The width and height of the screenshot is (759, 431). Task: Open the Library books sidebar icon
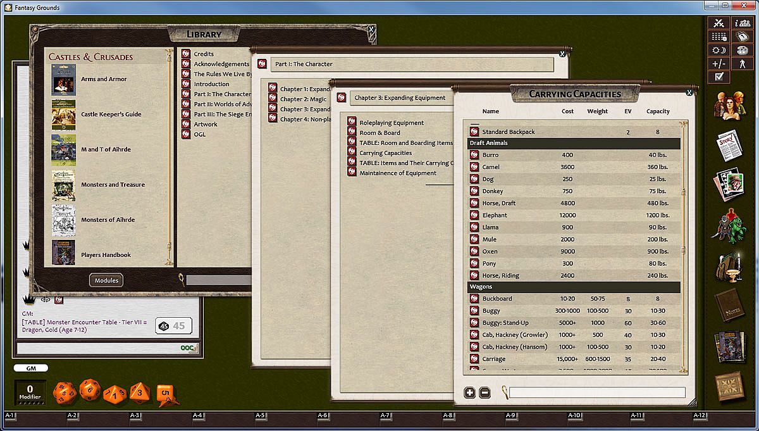[x=729, y=347]
